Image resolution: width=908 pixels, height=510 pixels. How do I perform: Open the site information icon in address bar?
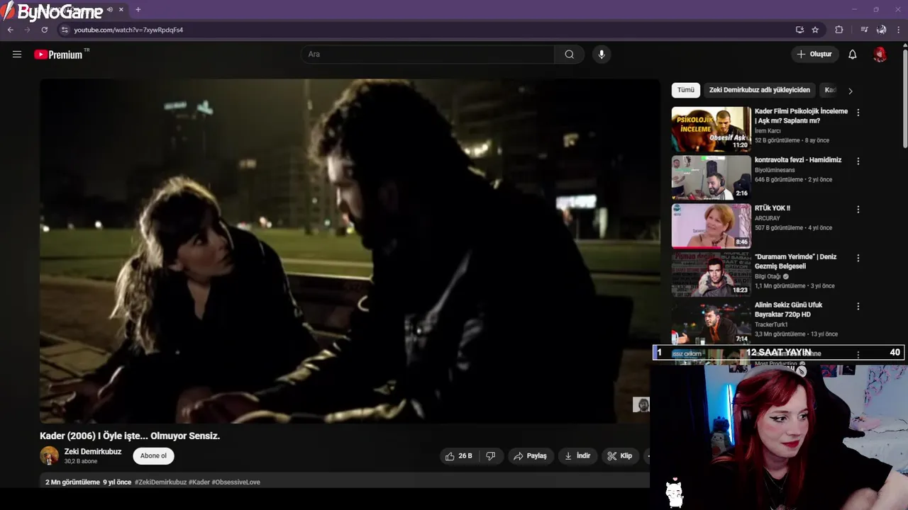tap(65, 30)
